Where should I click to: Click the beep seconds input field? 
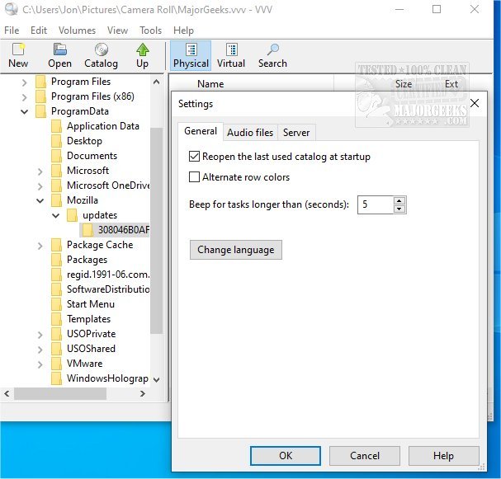click(x=376, y=204)
